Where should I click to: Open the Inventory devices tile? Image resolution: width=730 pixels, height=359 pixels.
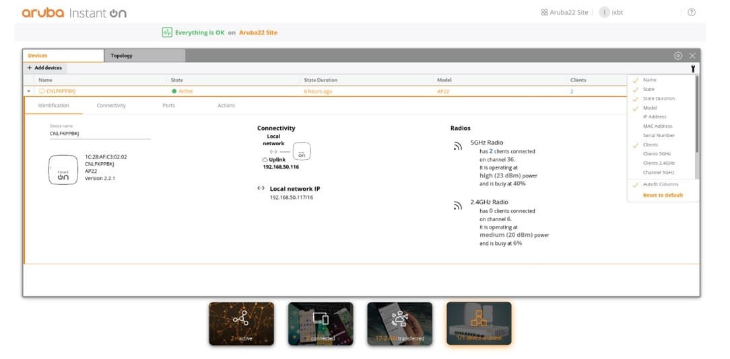pyautogui.click(x=479, y=323)
